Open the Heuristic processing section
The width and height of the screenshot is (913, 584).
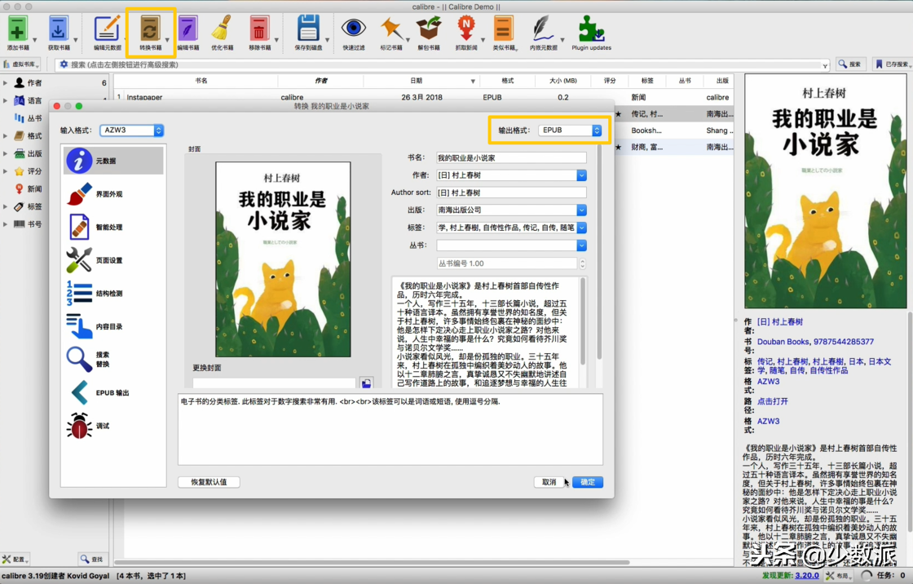113,228
